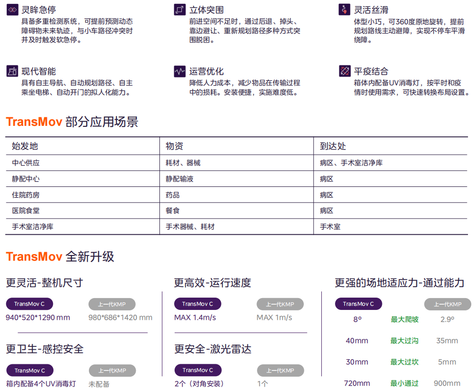Viewport: 476px width, 388px height.
Task: Click the 更高效-运行速度 heading
Action: coord(212,282)
